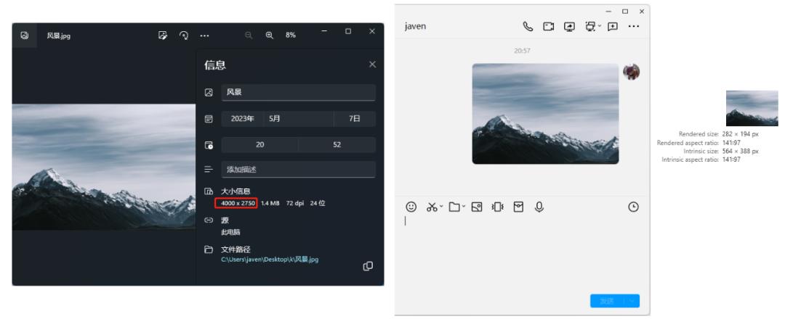Click the image icon beside the name field
Screen dimensions: 785x319
pos(209,92)
